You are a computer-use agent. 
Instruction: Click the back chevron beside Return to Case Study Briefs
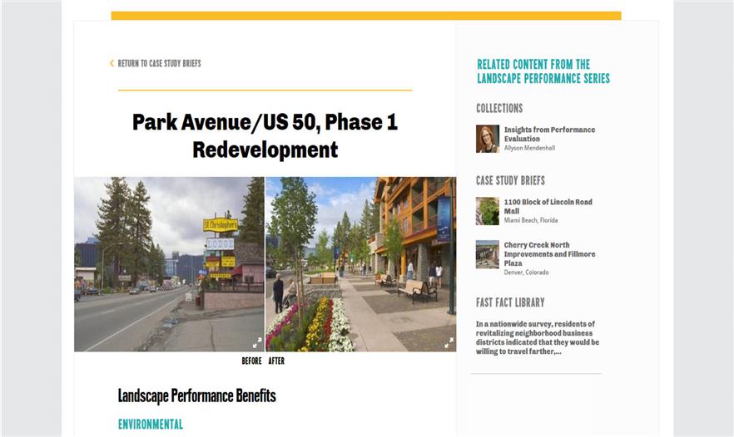click(112, 63)
